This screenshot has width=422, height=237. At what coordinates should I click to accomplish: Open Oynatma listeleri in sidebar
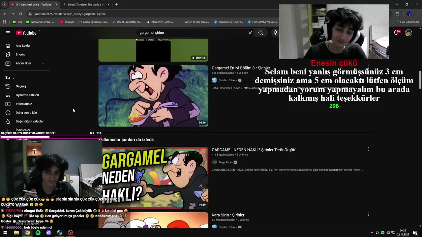(26, 95)
